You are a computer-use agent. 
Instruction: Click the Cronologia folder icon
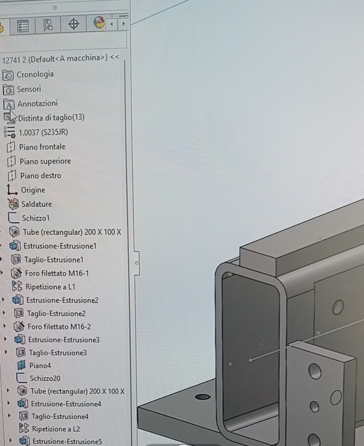pos(8,75)
